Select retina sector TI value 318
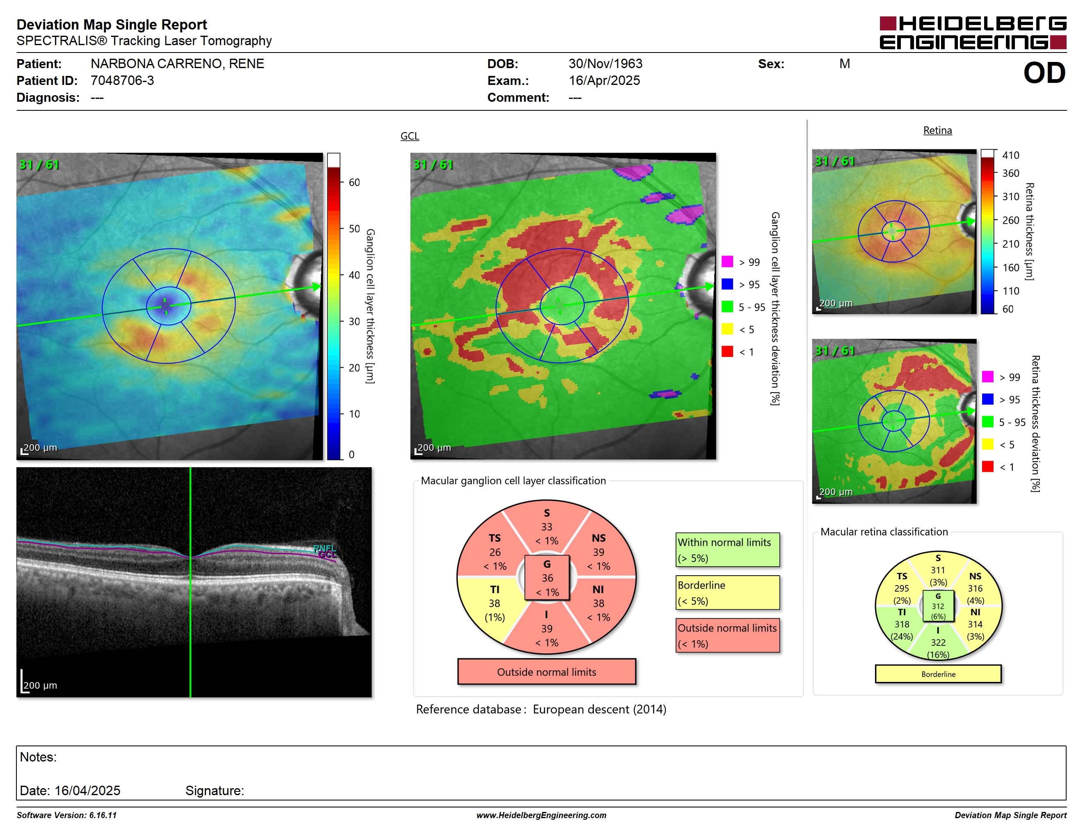 (x=902, y=624)
